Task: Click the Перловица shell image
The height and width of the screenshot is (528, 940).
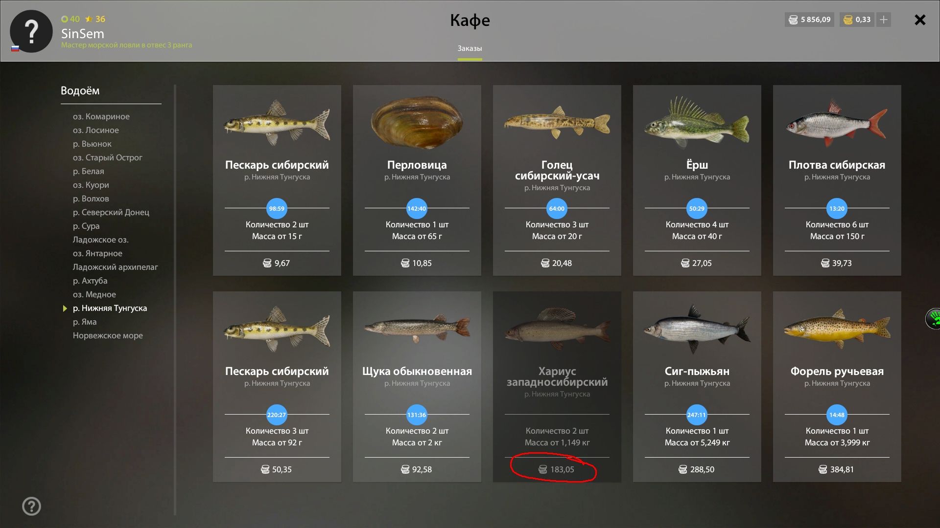Action: tap(417, 122)
